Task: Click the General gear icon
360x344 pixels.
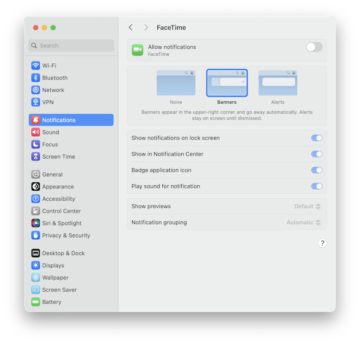Action: pyautogui.click(x=36, y=174)
